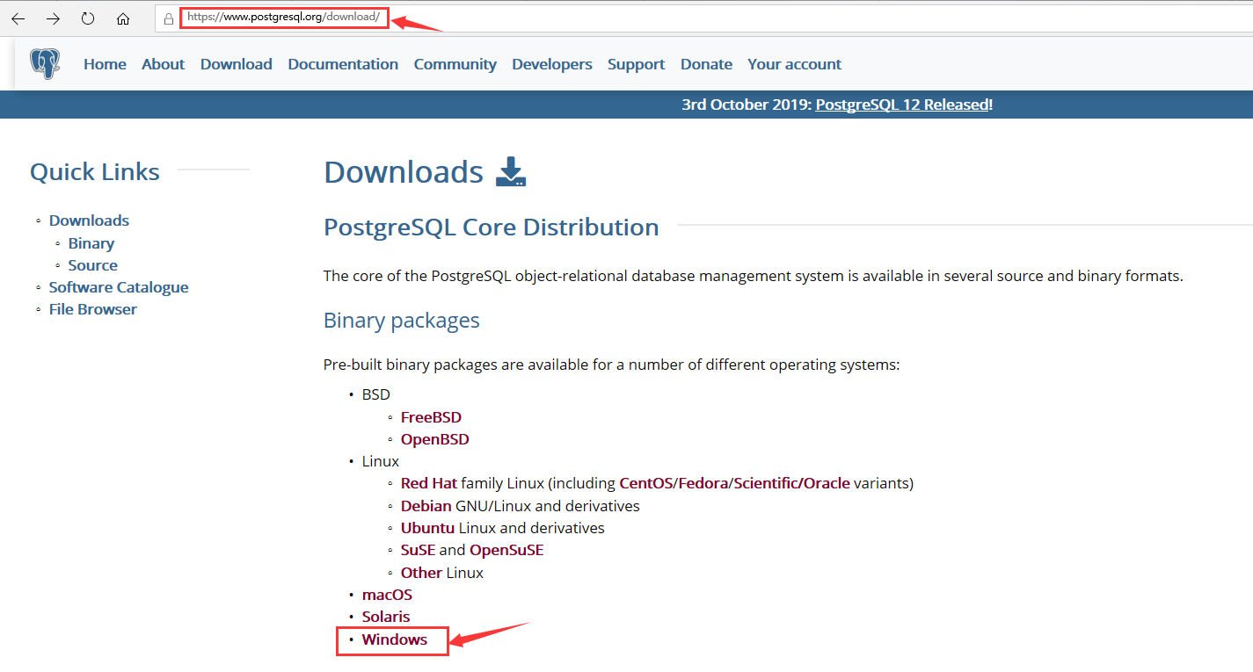Open the Red Hat package link

(x=429, y=483)
